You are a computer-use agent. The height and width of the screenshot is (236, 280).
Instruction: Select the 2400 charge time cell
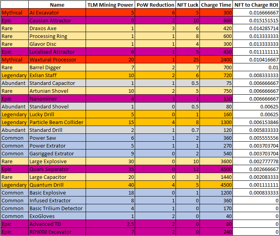point(216,59)
